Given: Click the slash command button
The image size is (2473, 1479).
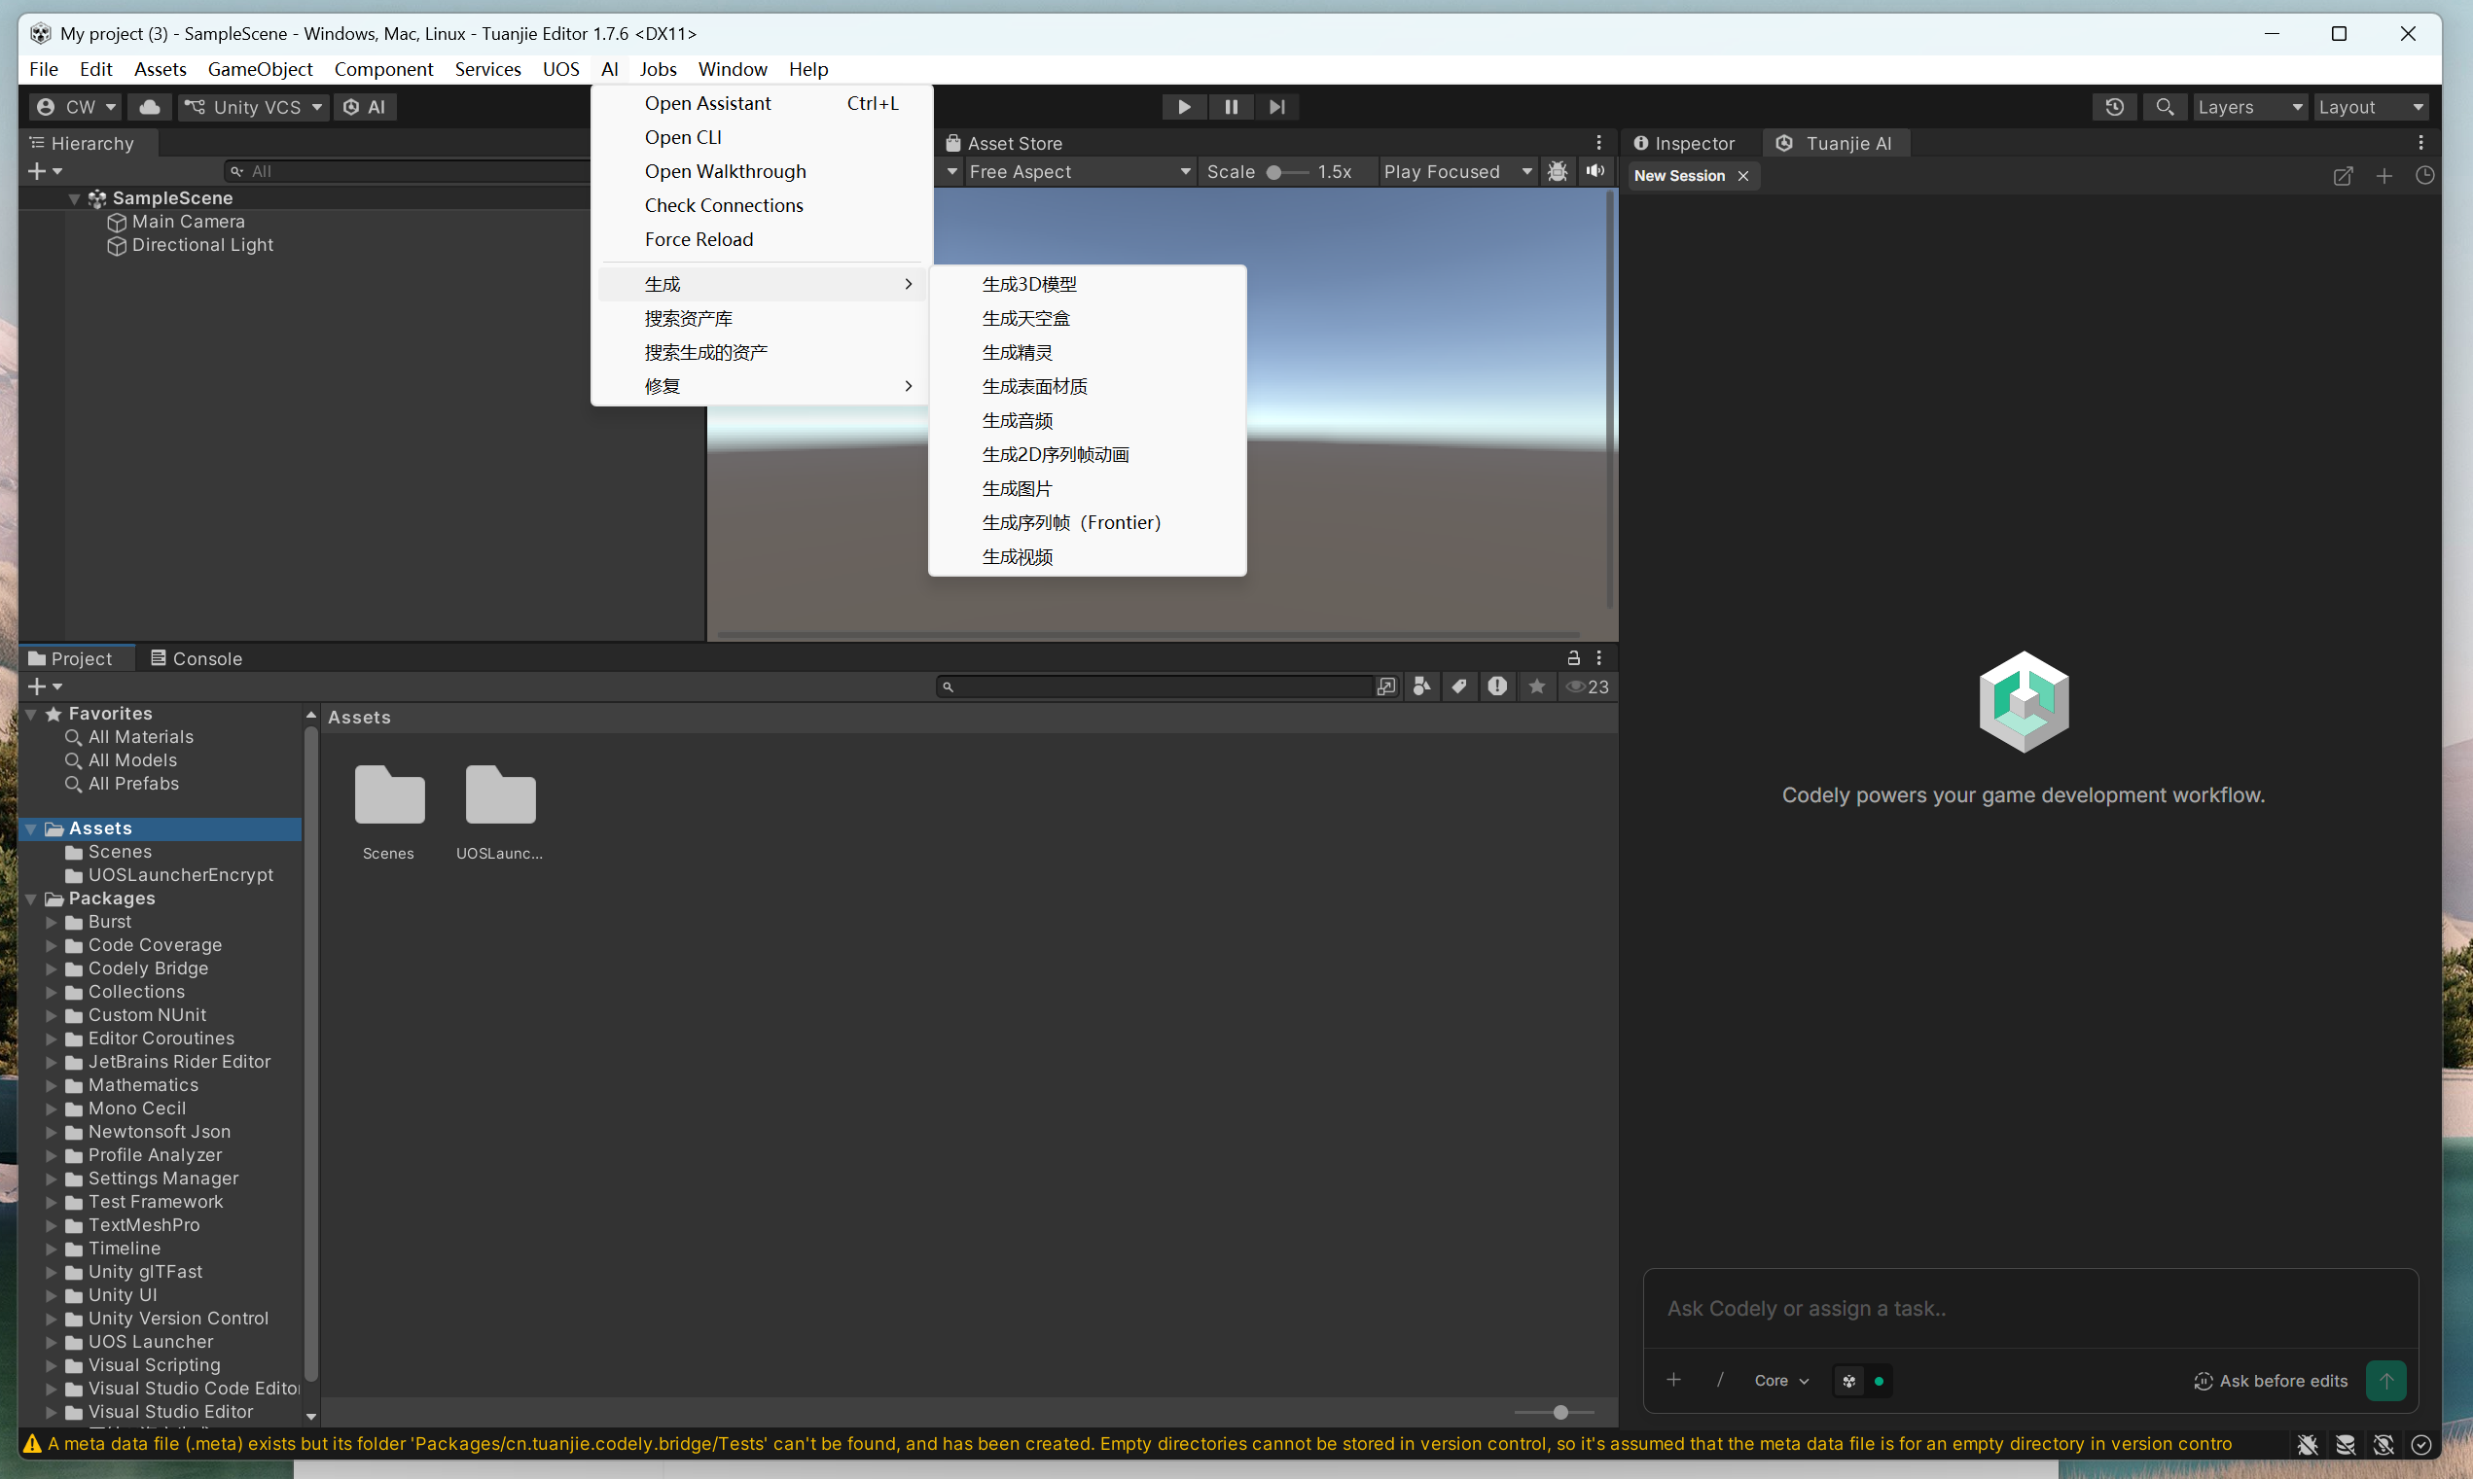Looking at the screenshot, I should point(1720,1381).
